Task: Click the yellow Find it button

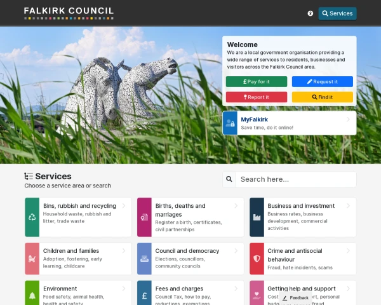Action: tap(323, 97)
